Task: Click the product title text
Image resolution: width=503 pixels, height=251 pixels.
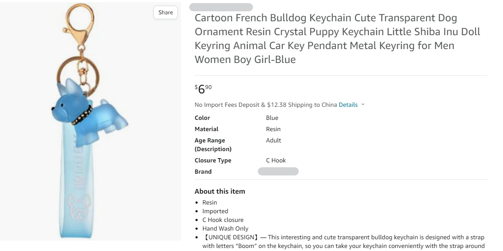Action: [x=337, y=39]
